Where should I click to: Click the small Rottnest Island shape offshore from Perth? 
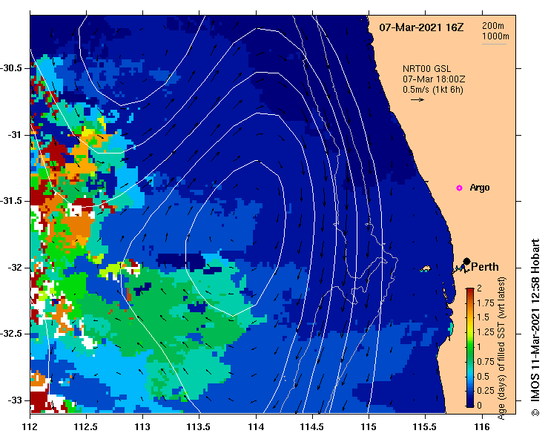pyautogui.click(x=425, y=268)
